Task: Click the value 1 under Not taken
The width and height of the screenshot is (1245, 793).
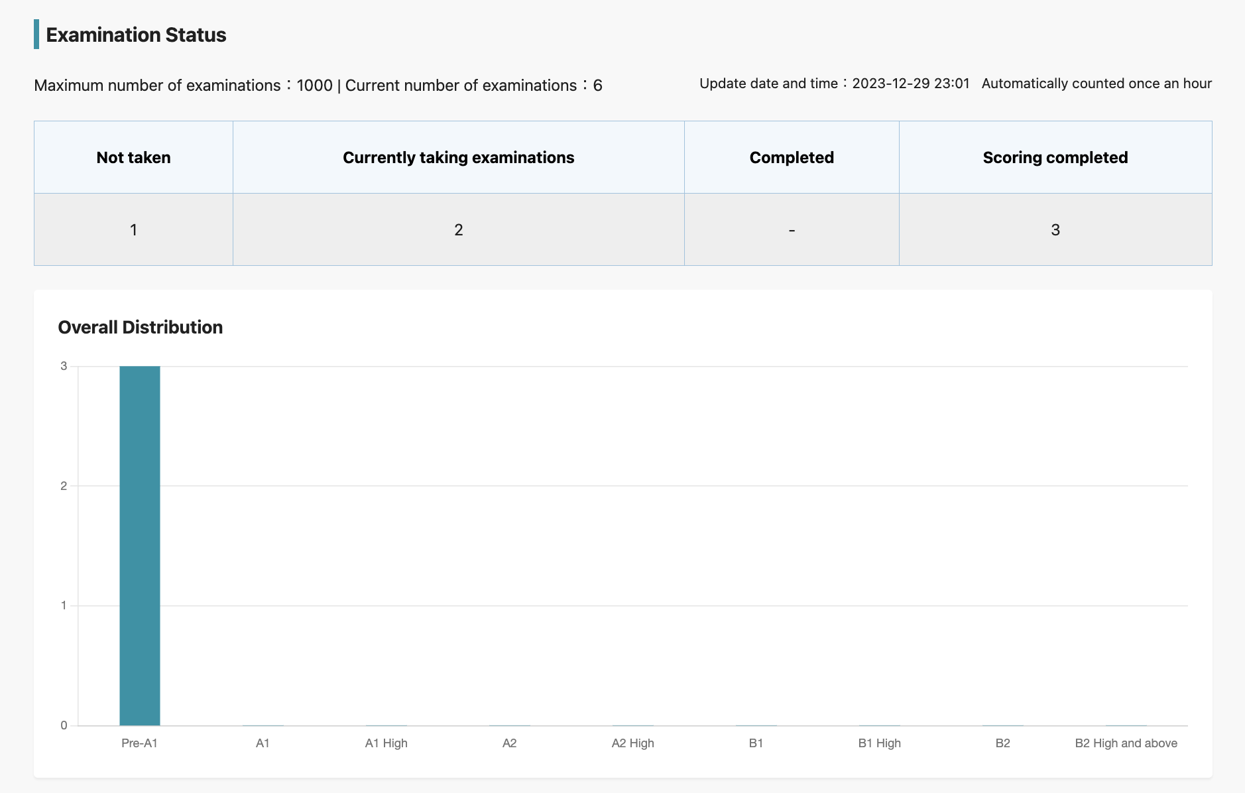Action: click(x=133, y=229)
